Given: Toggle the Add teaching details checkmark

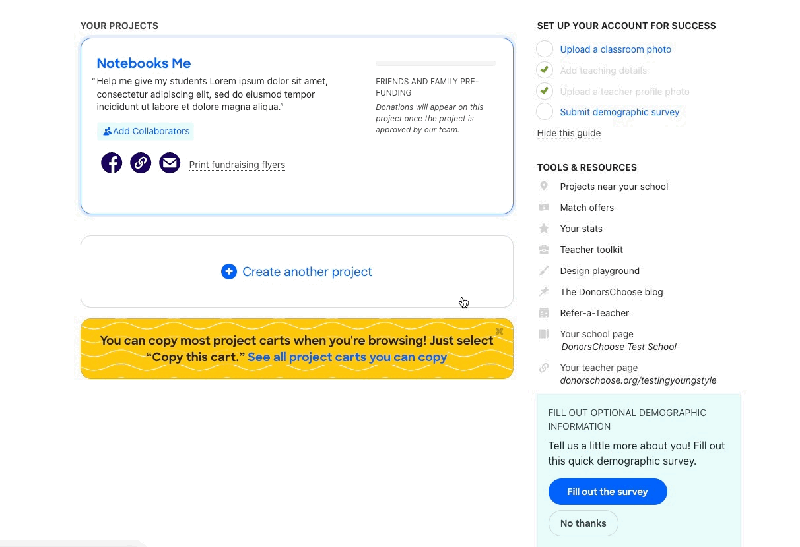Looking at the screenshot, I should click(545, 71).
